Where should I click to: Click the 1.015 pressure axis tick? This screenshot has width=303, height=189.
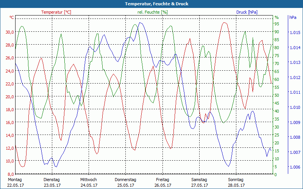point(295,33)
